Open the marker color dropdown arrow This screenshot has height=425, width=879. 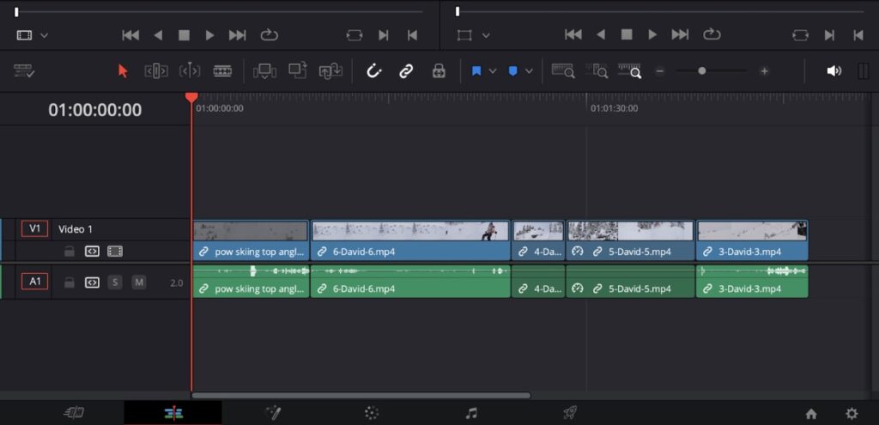click(x=529, y=71)
